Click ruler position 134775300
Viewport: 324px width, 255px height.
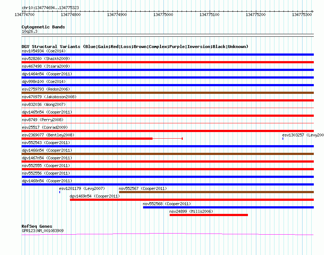pyautogui.click(x=302, y=15)
